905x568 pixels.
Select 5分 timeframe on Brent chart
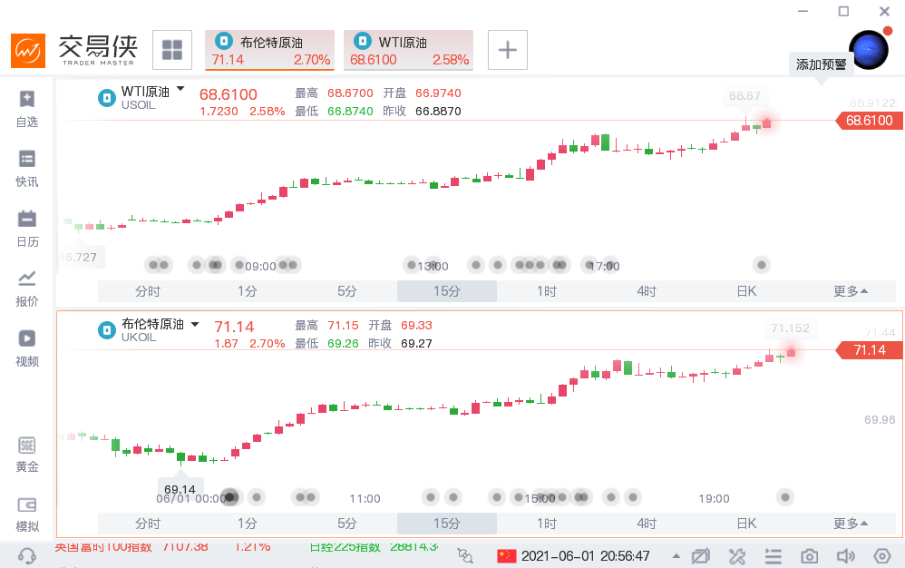coord(347,524)
